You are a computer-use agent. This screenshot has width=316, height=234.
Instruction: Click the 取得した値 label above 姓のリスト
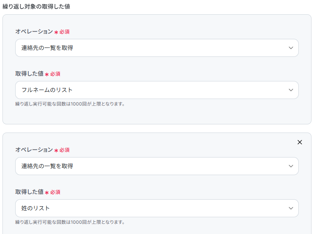[x=30, y=192]
